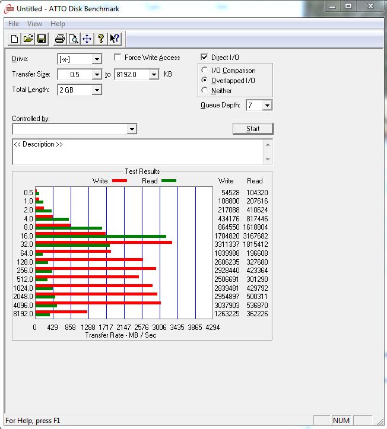The width and height of the screenshot is (387, 429).
Task: Open the View menu
Action: (35, 24)
